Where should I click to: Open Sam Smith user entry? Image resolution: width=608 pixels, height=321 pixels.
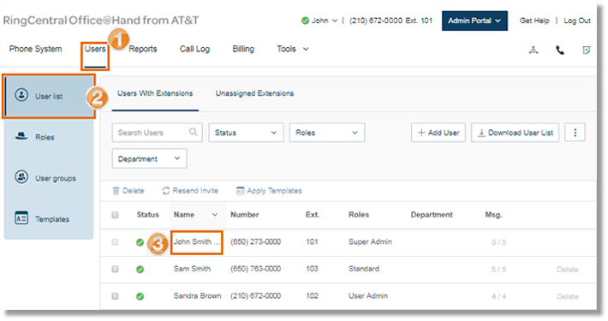(x=192, y=269)
